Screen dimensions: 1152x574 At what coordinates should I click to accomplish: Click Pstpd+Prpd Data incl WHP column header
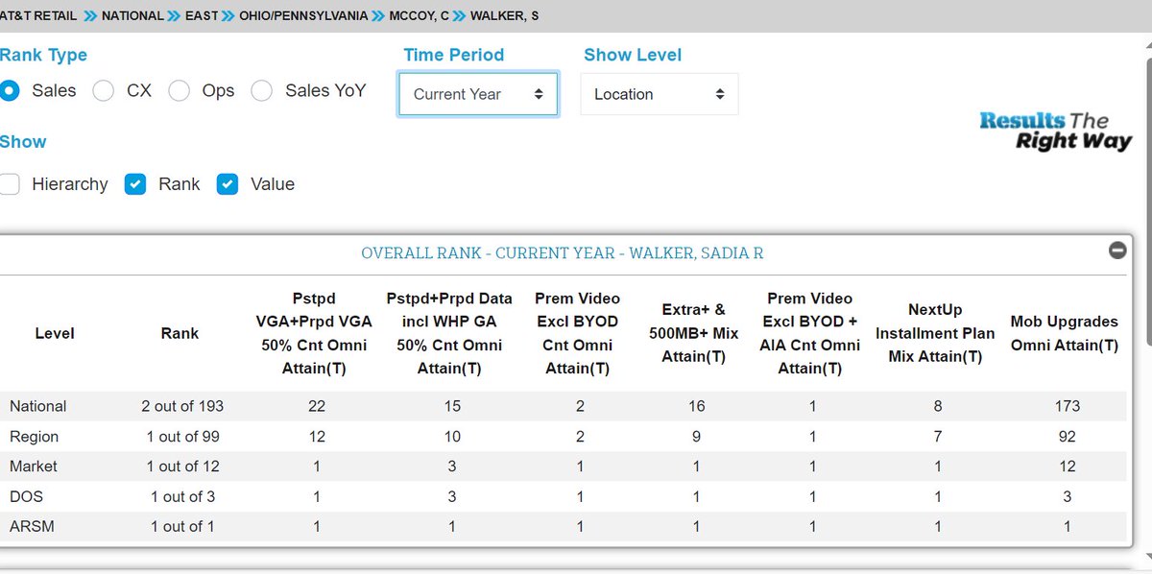pyautogui.click(x=449, y=333)
